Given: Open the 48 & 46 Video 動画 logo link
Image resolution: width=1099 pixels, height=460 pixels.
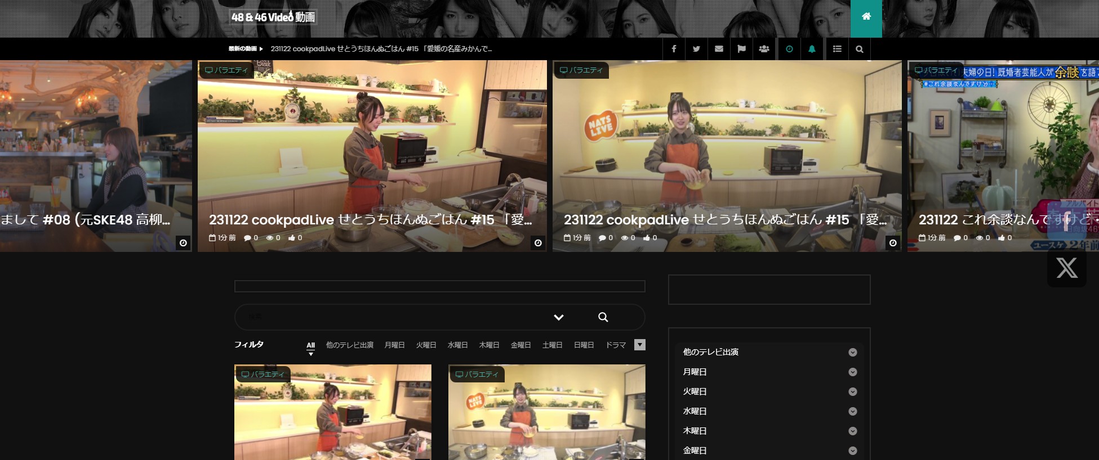Looking at the screenshot, I should point(273,17).
